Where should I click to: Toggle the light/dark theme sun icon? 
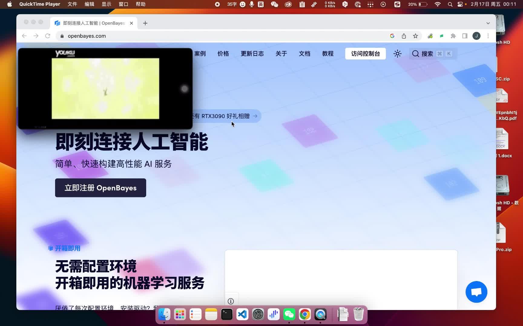(397, 54)
